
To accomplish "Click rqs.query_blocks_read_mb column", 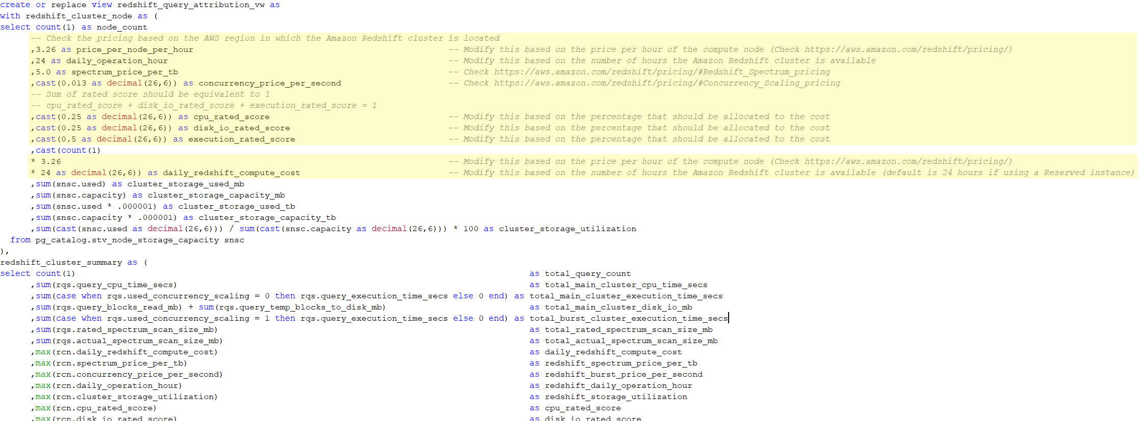I will pos(117,307).
